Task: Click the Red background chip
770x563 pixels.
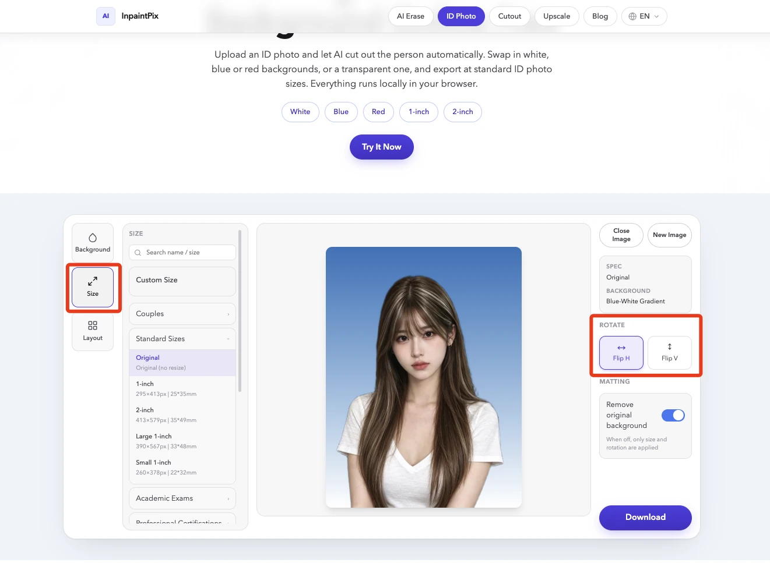Action: coord(378,112)
